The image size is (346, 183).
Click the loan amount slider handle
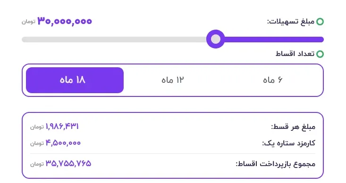pos(216,39)
